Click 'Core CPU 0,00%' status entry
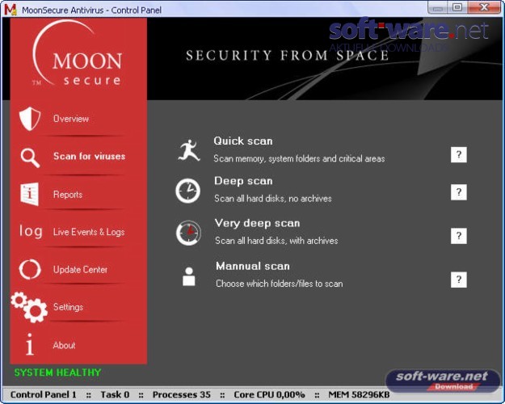This screenshot has width=505, height=404. coord(269,394)
